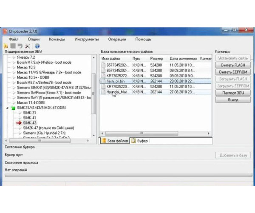Open settings via crossed tools icon
255x213 pixels.
click(28, 46)
